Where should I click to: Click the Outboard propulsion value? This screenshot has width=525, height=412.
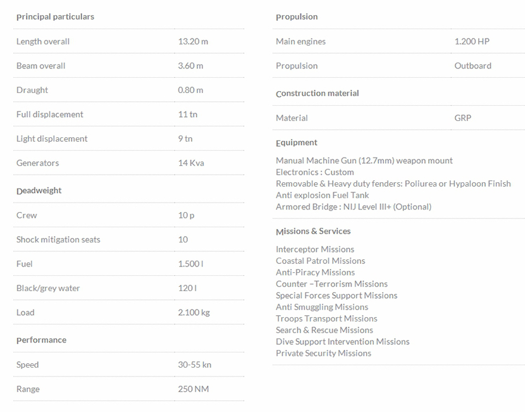click(472, 66)
